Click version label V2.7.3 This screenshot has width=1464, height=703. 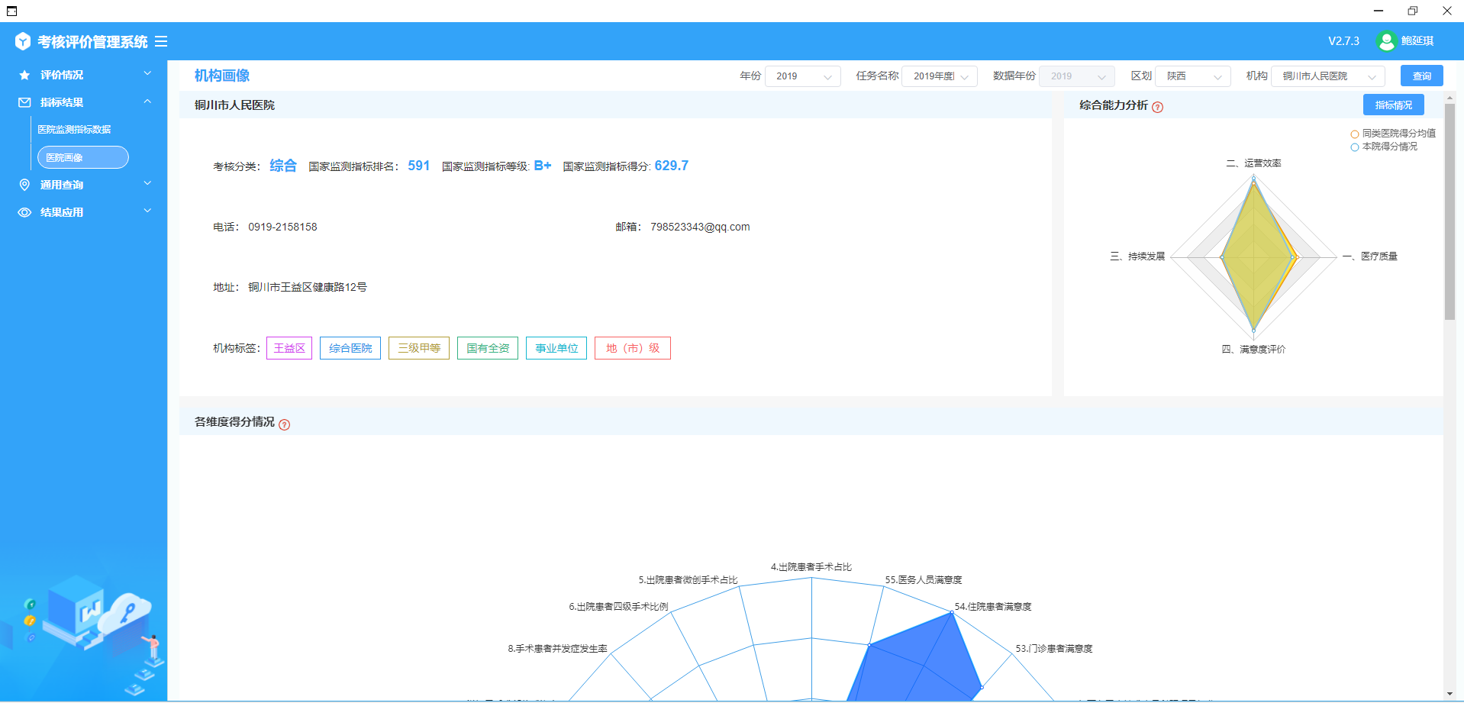click(x=1343, y=41)
